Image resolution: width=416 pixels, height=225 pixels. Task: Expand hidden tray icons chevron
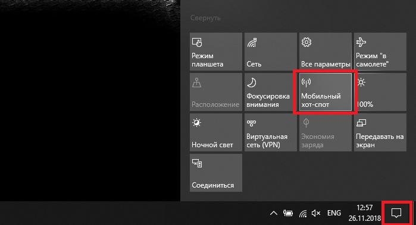pos(274,213)
